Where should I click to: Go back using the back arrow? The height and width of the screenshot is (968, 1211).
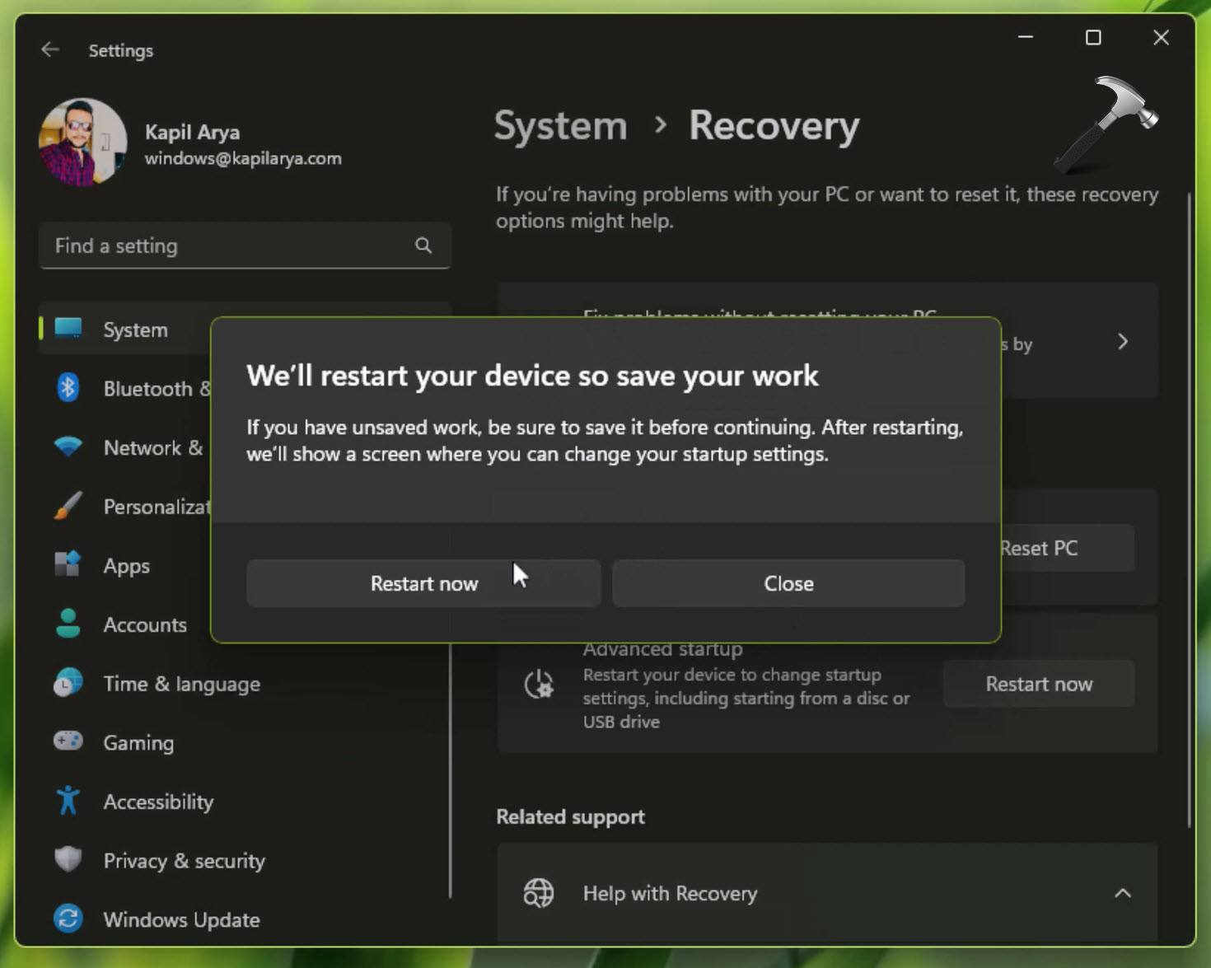[50, 50]
